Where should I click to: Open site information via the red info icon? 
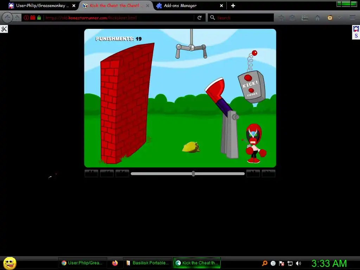pyautogui.click(x=26, y=18)
